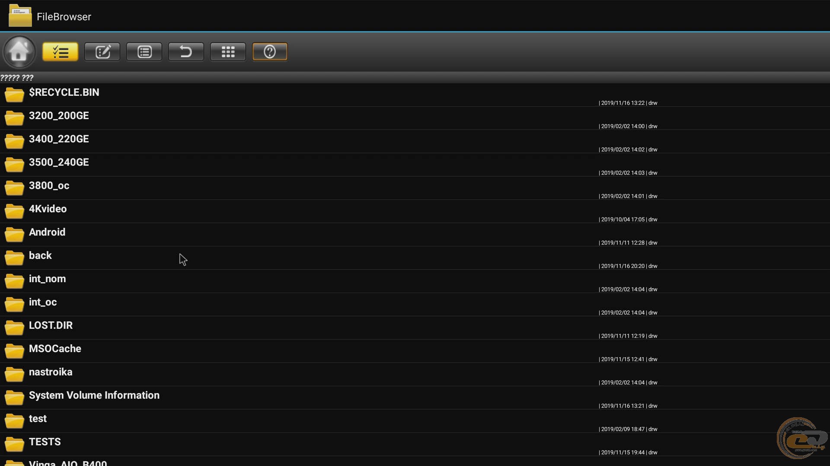Open the Android folder

(47, 233)
